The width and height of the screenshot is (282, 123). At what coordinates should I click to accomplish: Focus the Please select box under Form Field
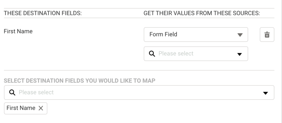click(x=196, y=54)
